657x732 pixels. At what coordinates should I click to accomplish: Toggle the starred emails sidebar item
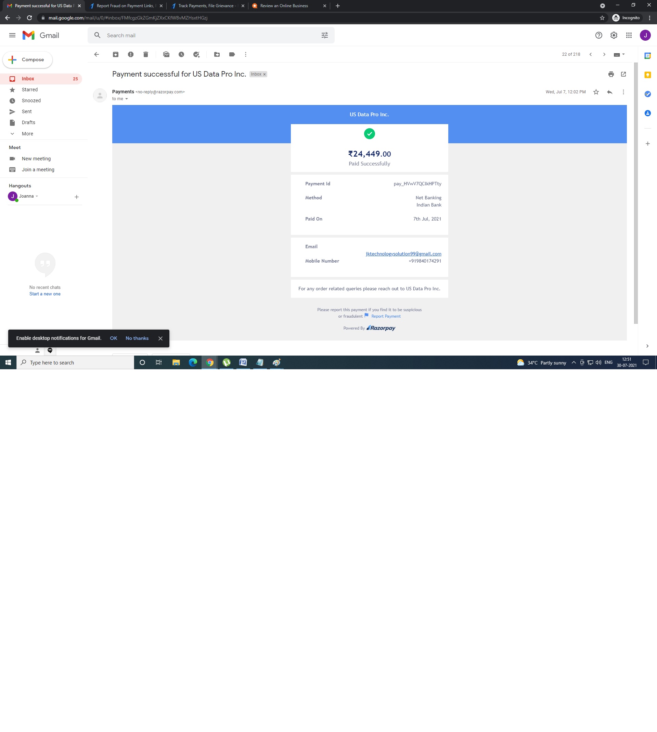point(30,89)
